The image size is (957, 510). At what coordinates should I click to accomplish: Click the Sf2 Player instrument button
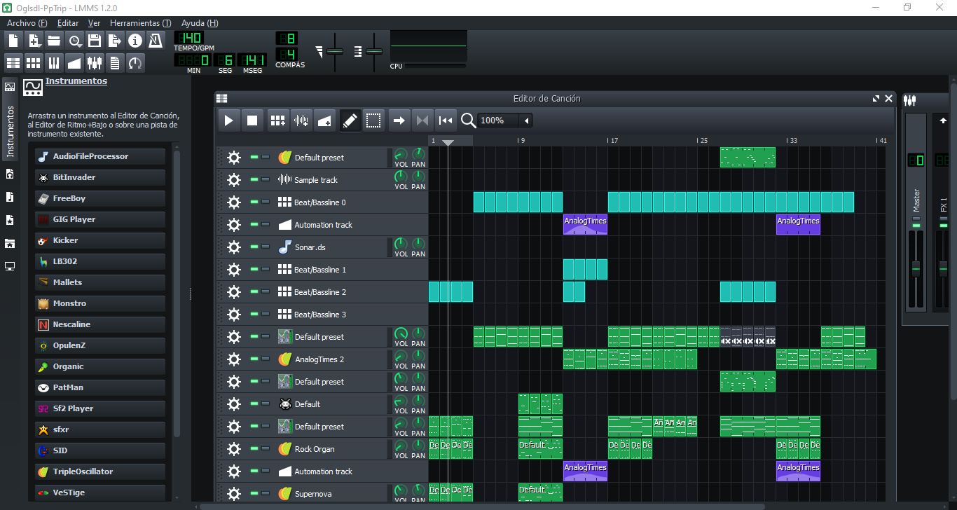pos(100,408)
